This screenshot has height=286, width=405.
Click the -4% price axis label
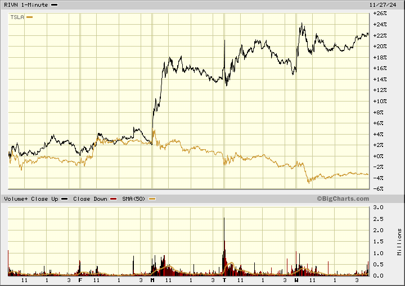tap(379, 178)
